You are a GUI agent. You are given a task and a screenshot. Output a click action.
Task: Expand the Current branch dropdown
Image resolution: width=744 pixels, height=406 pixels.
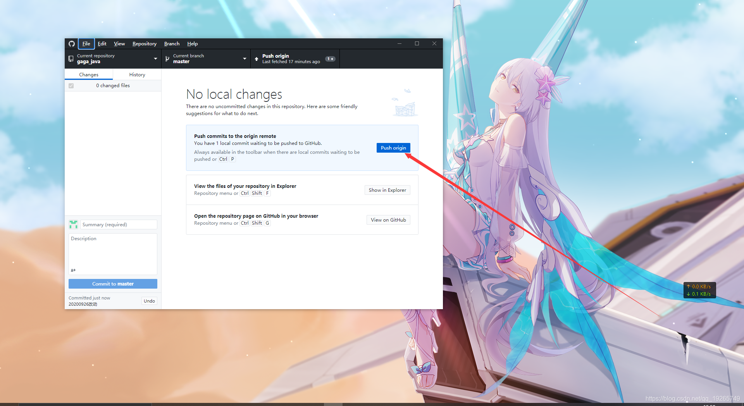pyautogui.click(x=206, y=59)
